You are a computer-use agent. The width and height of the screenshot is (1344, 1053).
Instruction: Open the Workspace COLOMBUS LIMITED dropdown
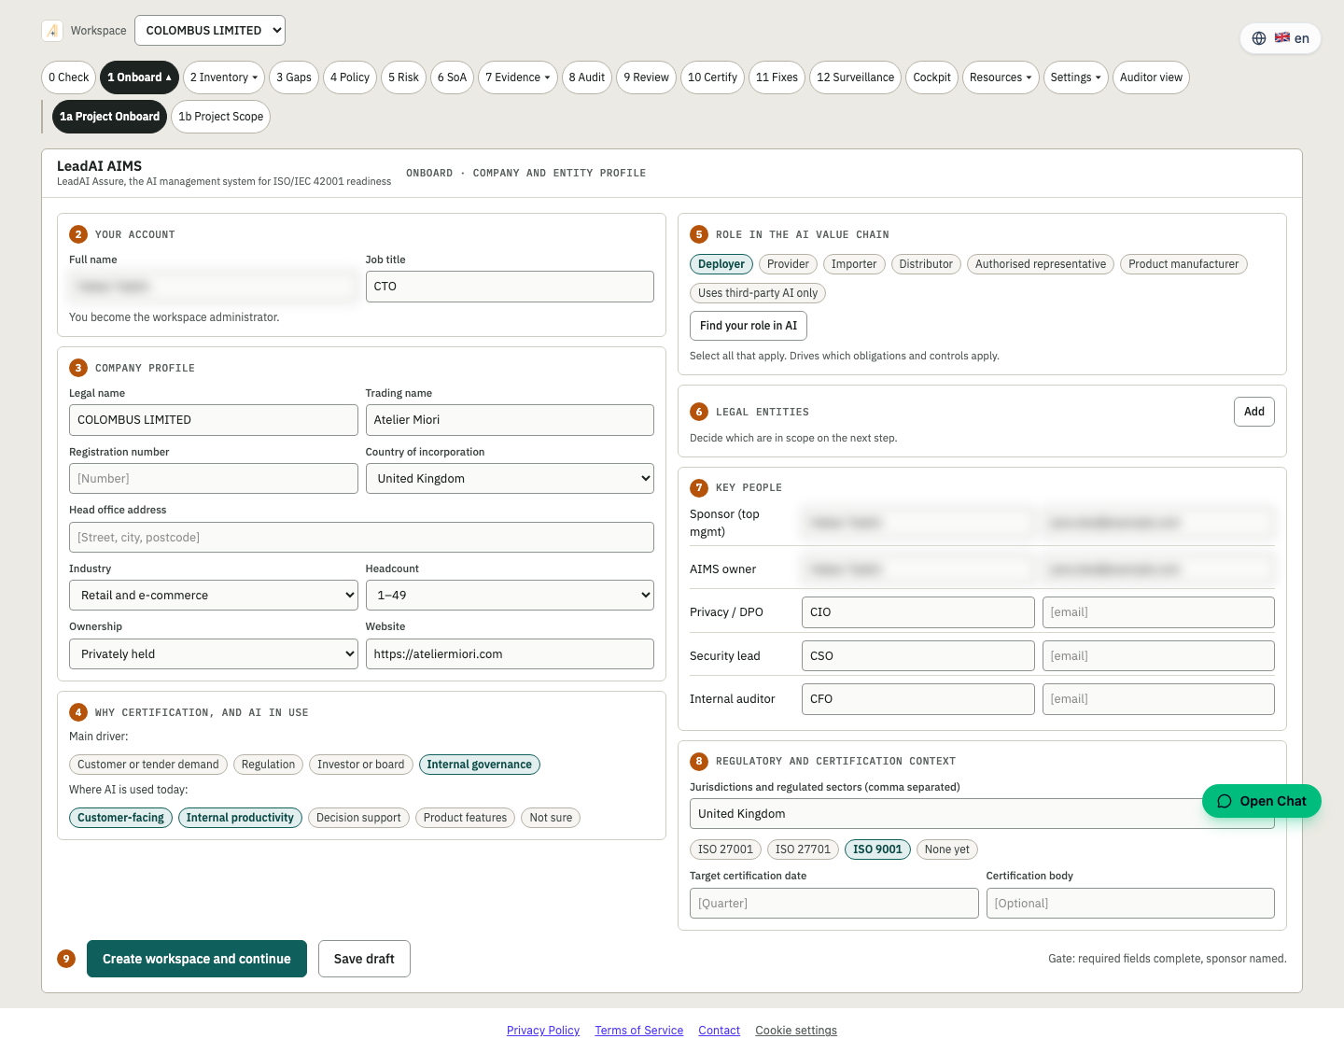pyautogui.click(x=210, y=30)
